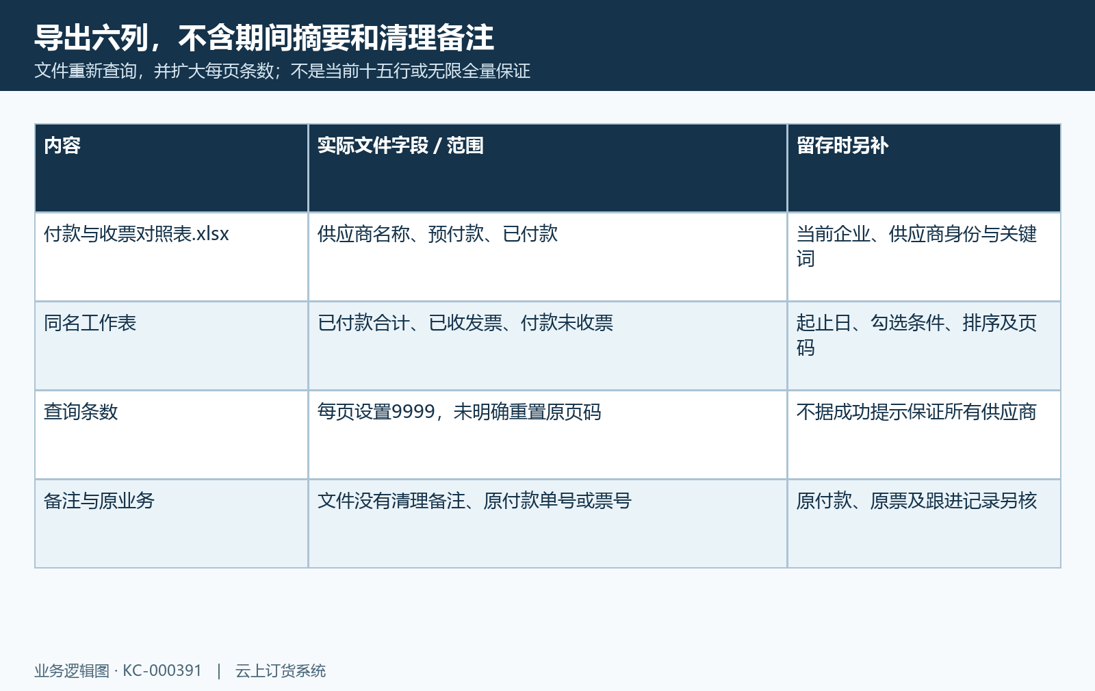The width and height of the screenshot is (1095, 691).
Task: Click the "内容" column header
Action: tap(171, 168)
